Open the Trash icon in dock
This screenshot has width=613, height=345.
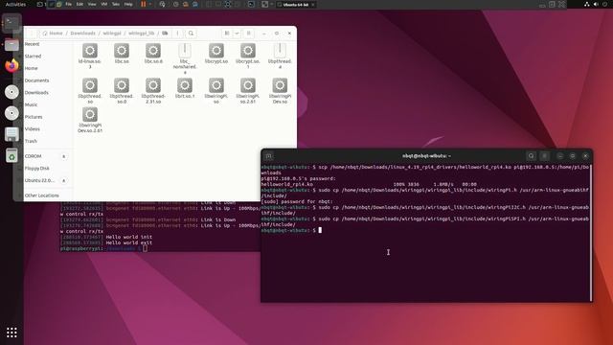(11, 155)
